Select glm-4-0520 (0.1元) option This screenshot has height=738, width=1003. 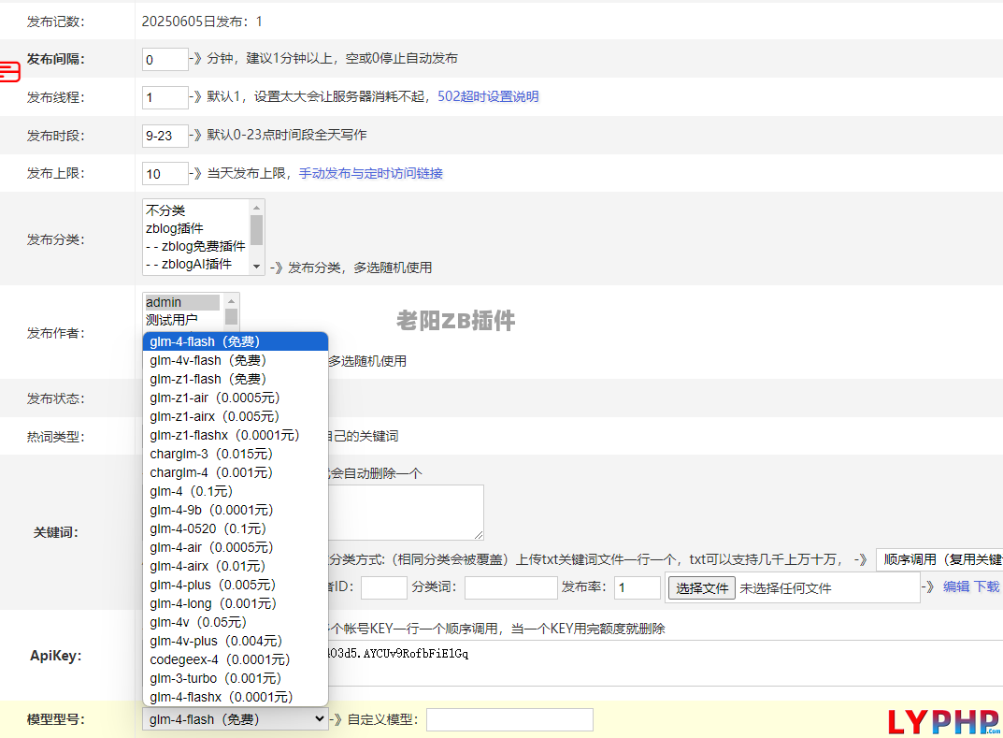pyautogui.click(x=236, y=528)
